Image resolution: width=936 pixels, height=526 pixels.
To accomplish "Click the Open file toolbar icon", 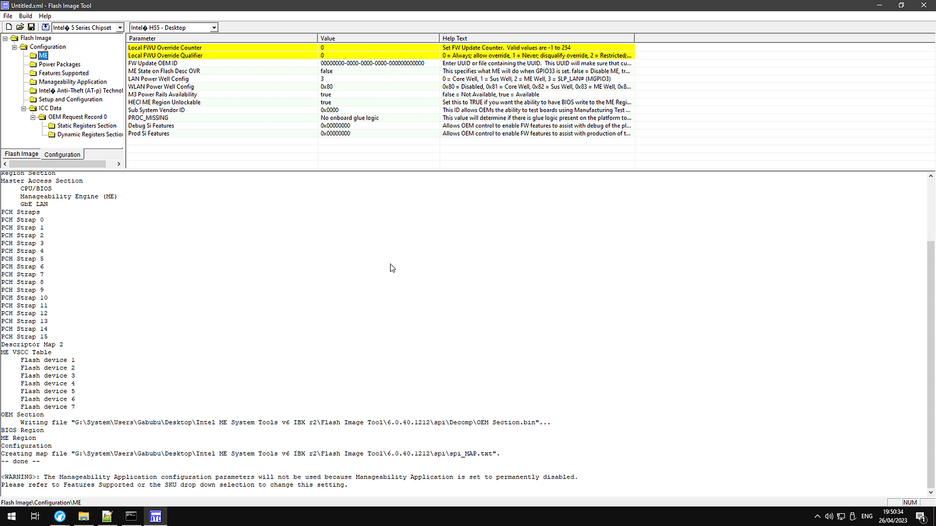I will coord(20,27).
